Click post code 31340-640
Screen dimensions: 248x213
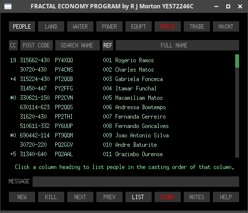coord(33,154)
